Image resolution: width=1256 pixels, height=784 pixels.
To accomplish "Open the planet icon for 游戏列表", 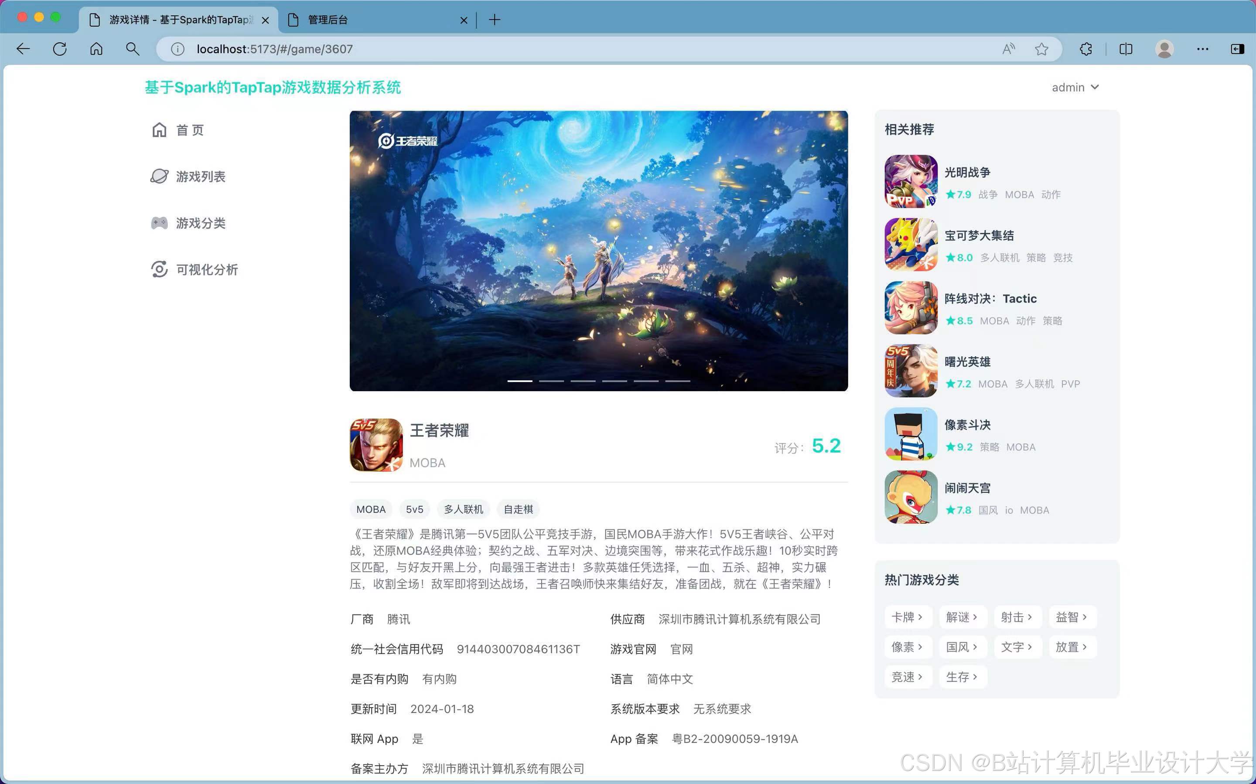I will pos(159,176).
